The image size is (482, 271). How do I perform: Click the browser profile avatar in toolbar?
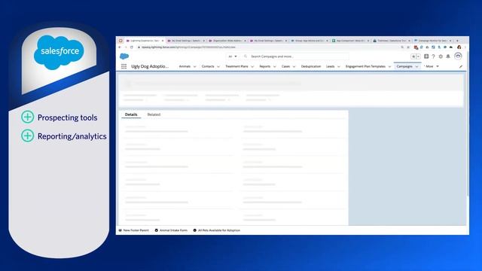tap(459, 47)
